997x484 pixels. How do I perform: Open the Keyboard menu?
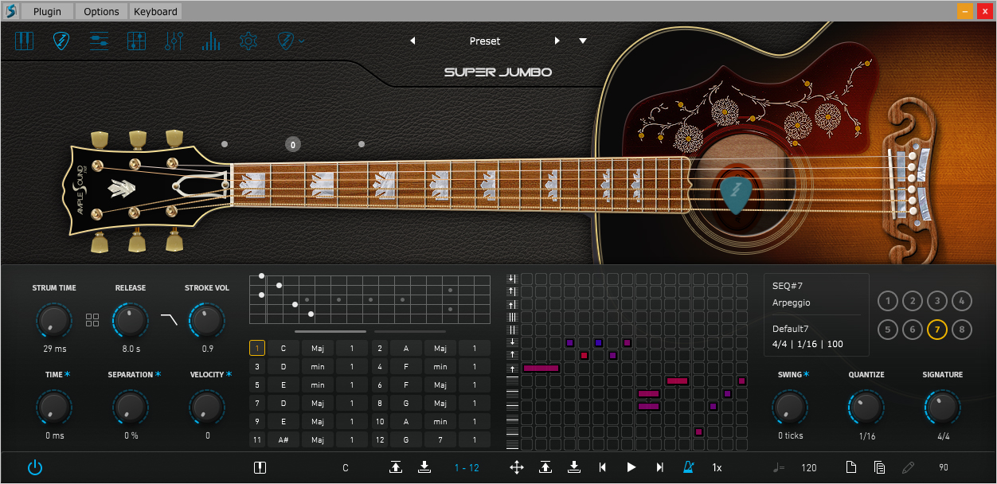click(155, 11)
